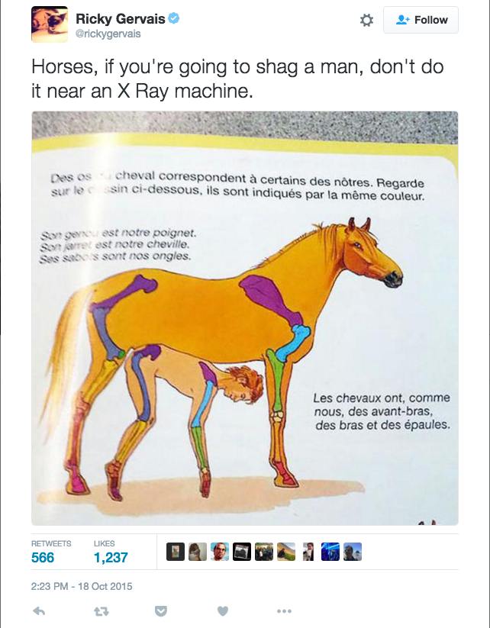
Task: Click the Follow button
Action: coord(421,20)
